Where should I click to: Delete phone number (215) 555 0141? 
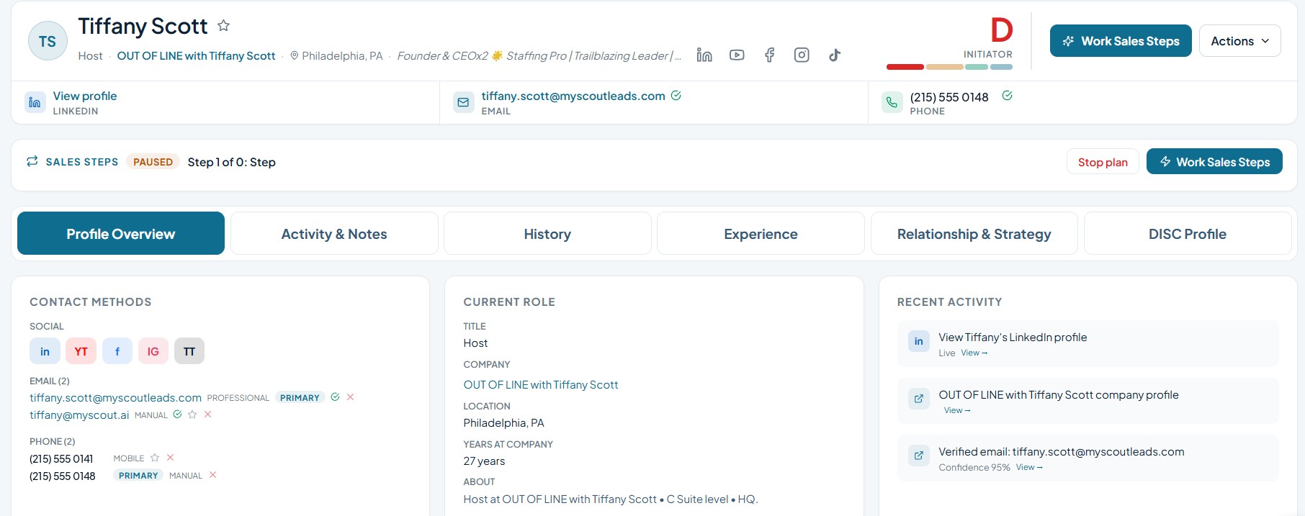click(171, 458)
